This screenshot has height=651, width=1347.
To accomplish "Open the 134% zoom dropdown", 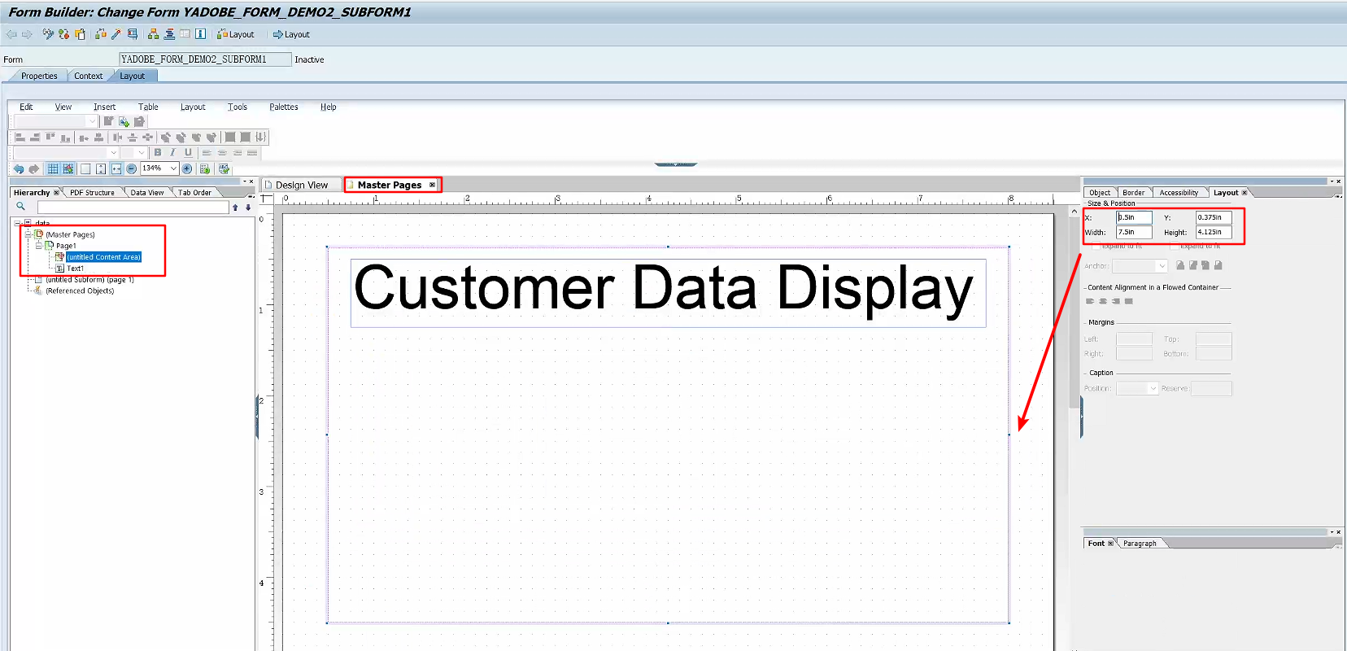I will pyautogui.click(x=173, y=168).
